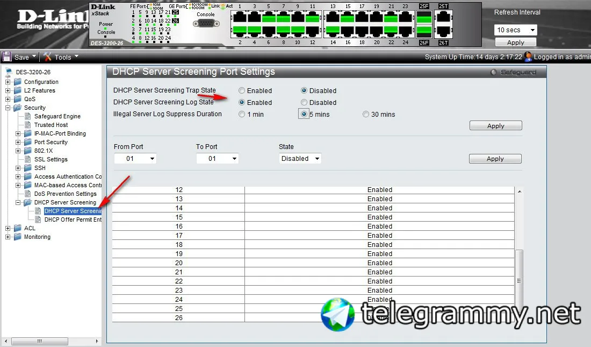The width and height of the screenshot is (591, 347).
Task: Click the SSH folder icon
Action: (28, 168)
